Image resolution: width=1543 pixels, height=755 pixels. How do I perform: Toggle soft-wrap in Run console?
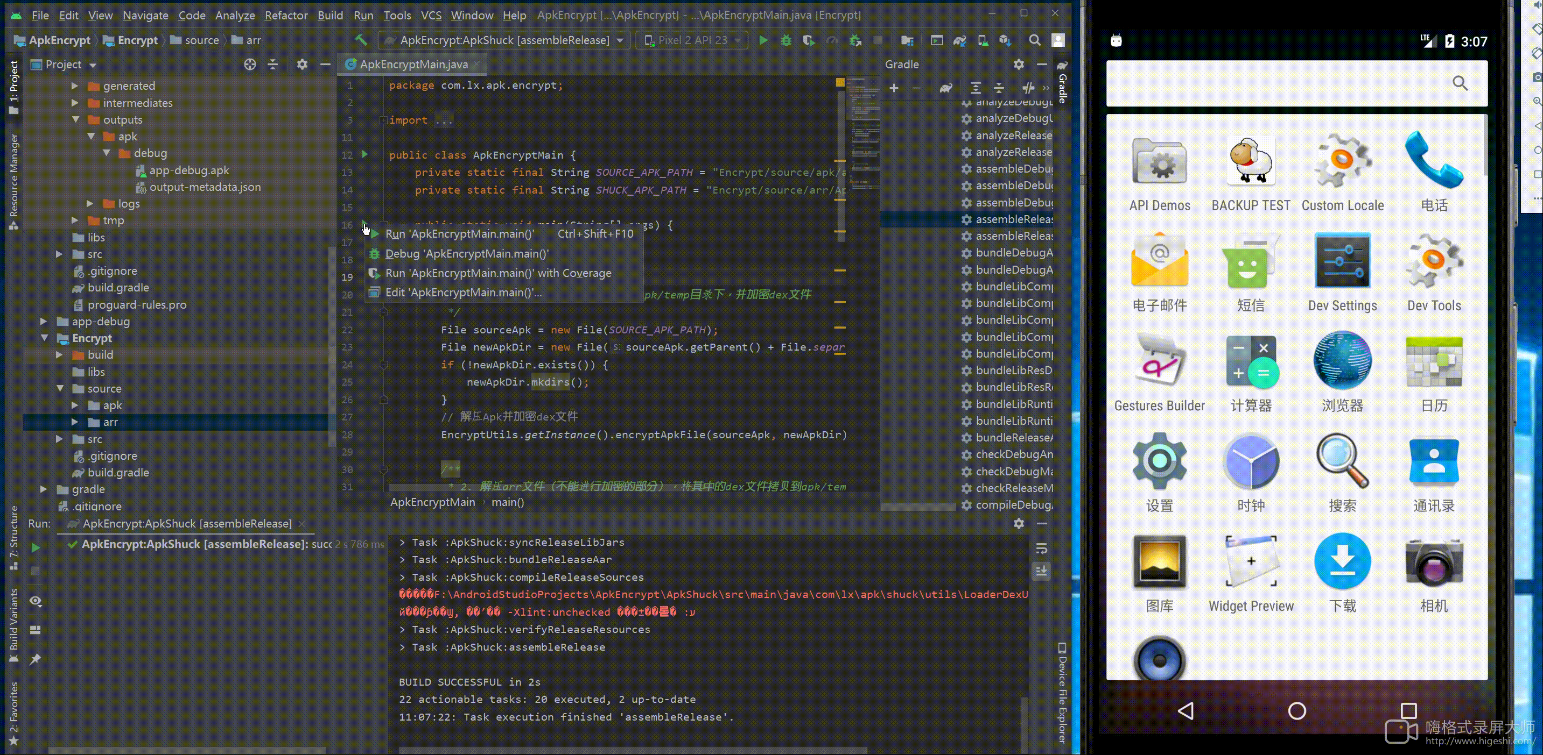(x=1042, y=549)
